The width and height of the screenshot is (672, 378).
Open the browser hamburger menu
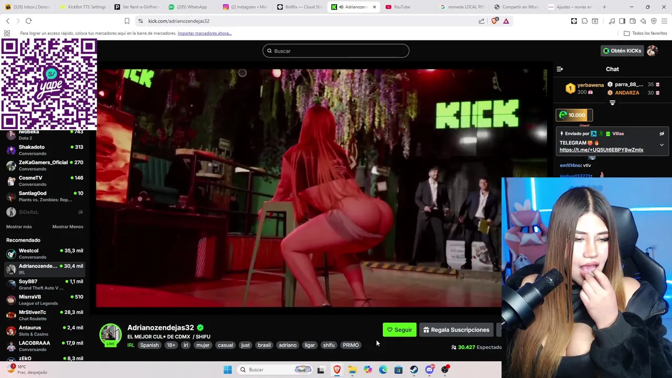click(x=665, y=21)
